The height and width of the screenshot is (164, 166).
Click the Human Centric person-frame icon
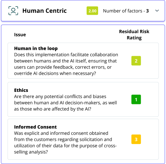point(13,10)
